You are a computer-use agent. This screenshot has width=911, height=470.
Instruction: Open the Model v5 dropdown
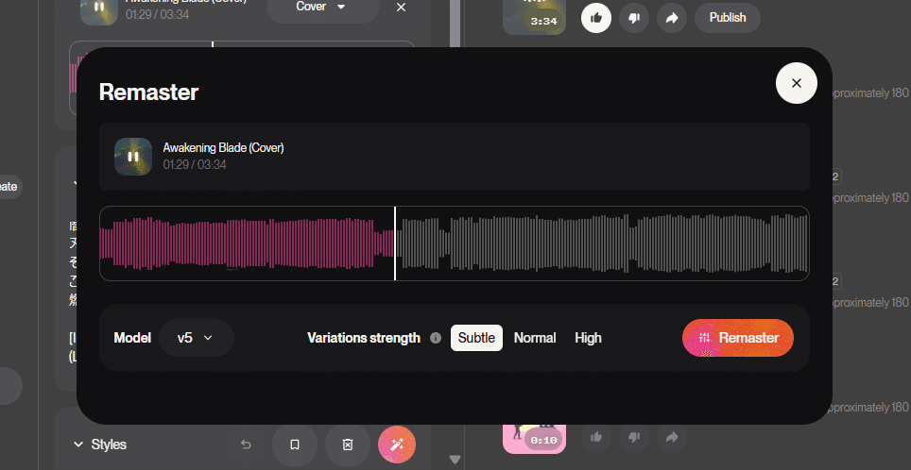tap(197, 338)
